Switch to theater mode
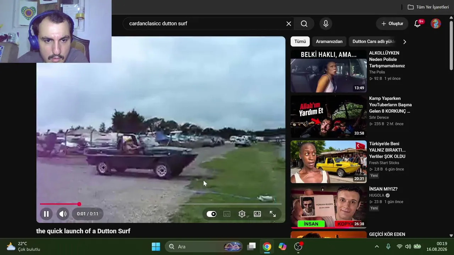Image resolution: width=454 pixels, height=255 pixels. click(x=258, y=214)
